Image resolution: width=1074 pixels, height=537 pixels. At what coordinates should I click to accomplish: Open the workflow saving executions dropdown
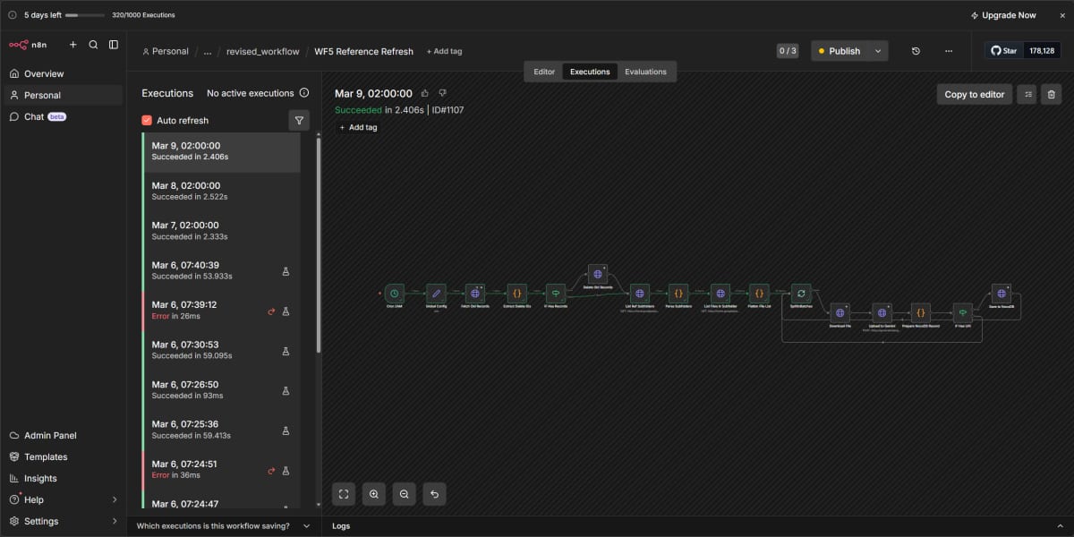click(306, 526)
